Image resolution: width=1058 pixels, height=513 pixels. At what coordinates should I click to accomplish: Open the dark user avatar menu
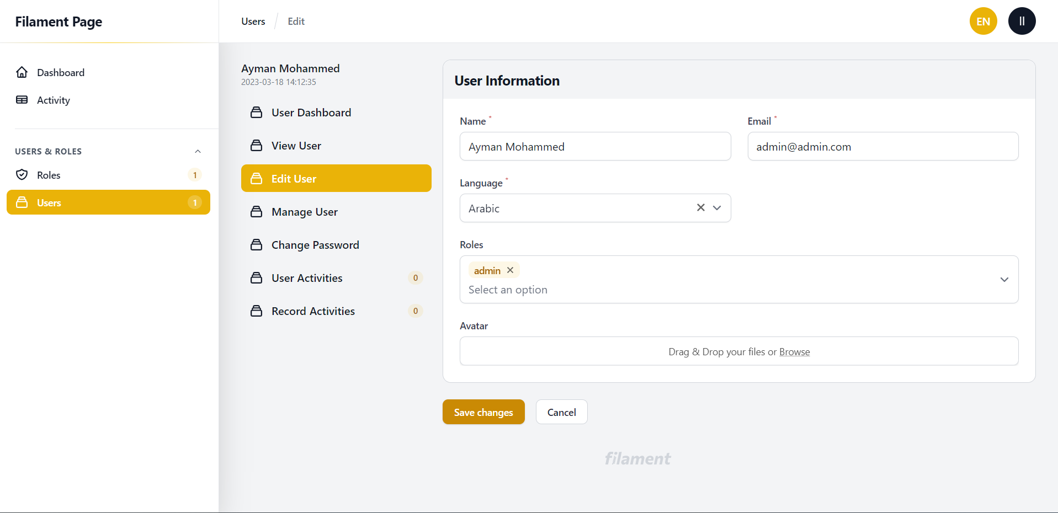(x=1022, y=22)
